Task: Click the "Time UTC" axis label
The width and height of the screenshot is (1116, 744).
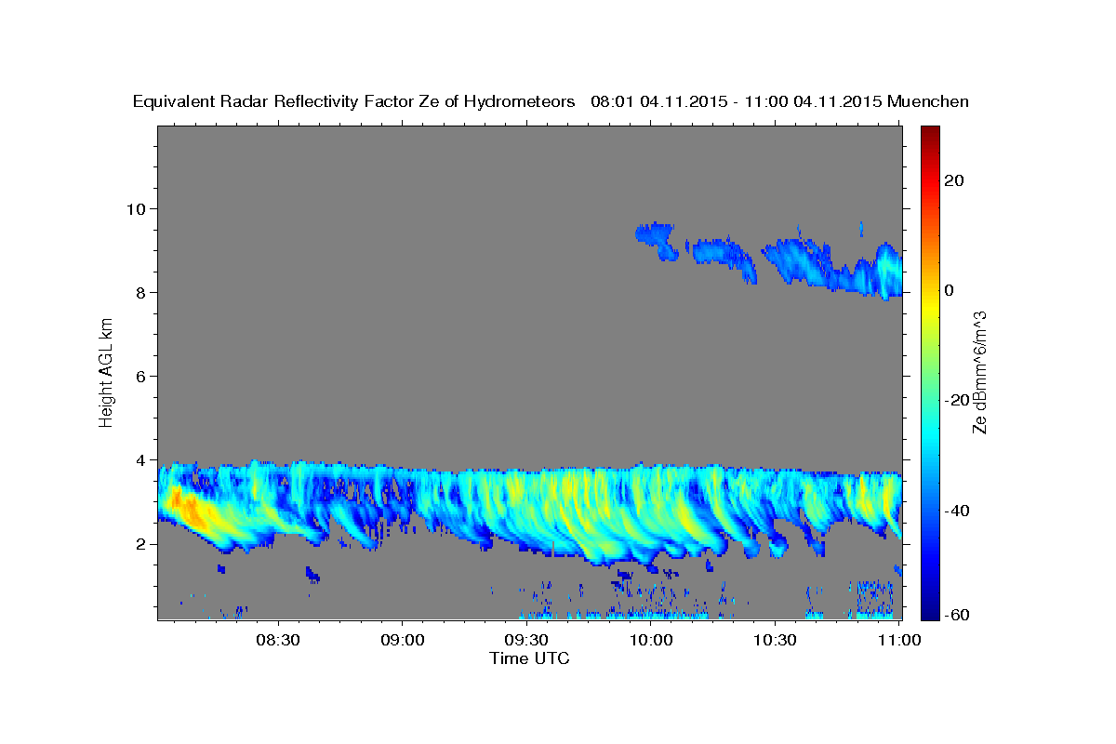Action: tap(529, 658)
